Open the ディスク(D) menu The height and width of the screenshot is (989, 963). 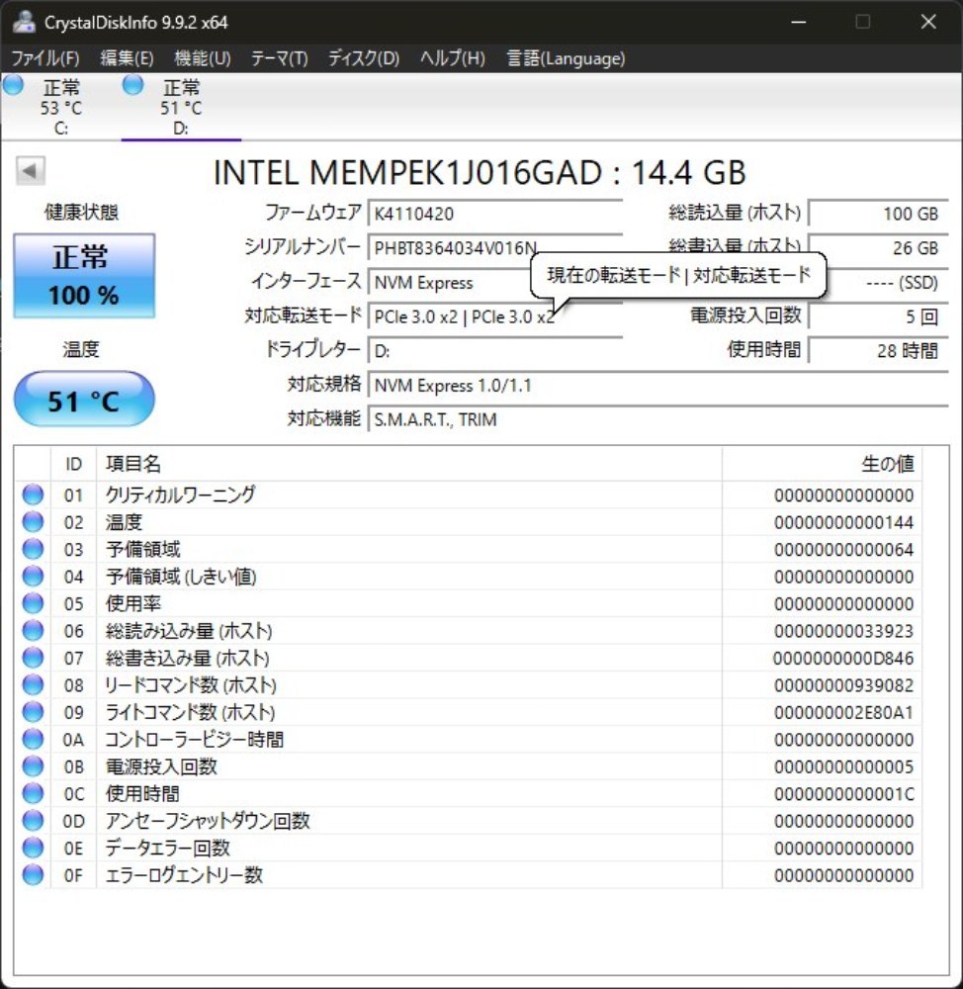[364, 58]
